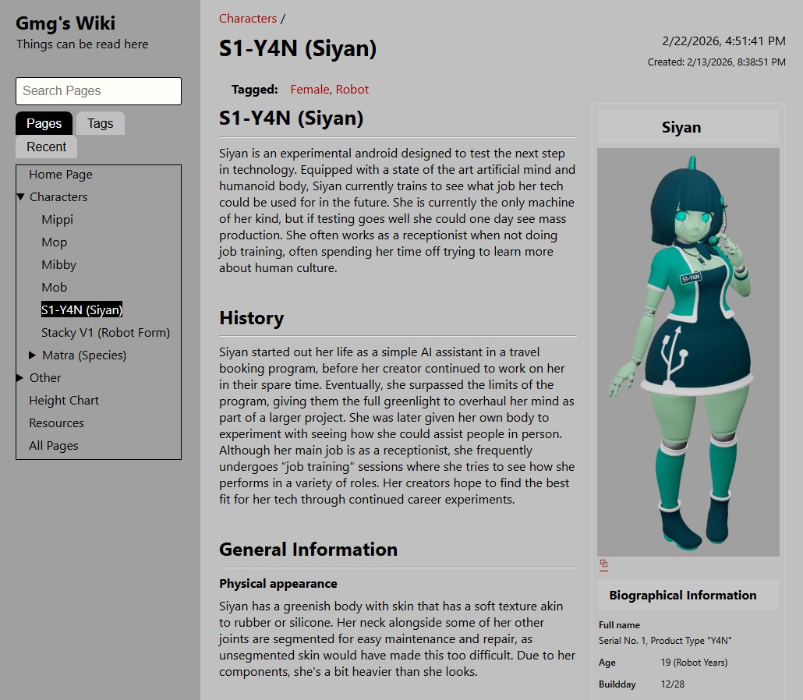This screenshot has height=700, width=803.
Task: Open Home Page in the sidebar
Action: 61,175
